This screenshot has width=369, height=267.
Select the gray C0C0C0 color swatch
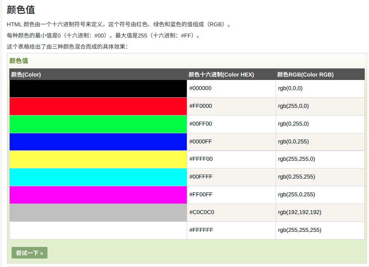98,213
